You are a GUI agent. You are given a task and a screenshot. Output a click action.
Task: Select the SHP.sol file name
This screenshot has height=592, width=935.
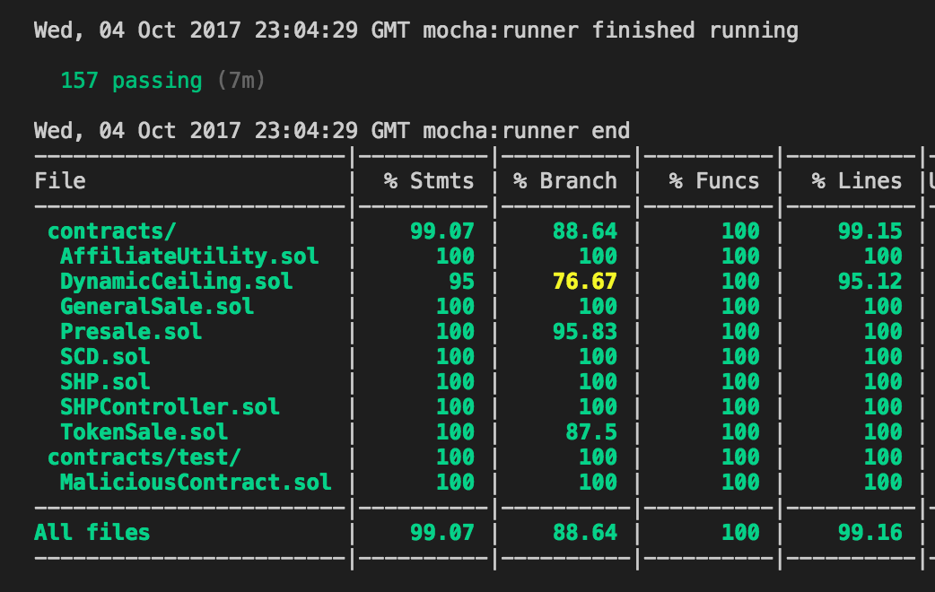(x=105, y=381)
